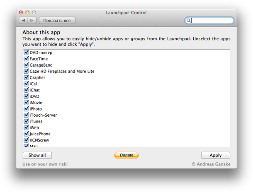Click the search magnifier icon
Viewport: 253px width, 192px height.
[x=188, y=20]
